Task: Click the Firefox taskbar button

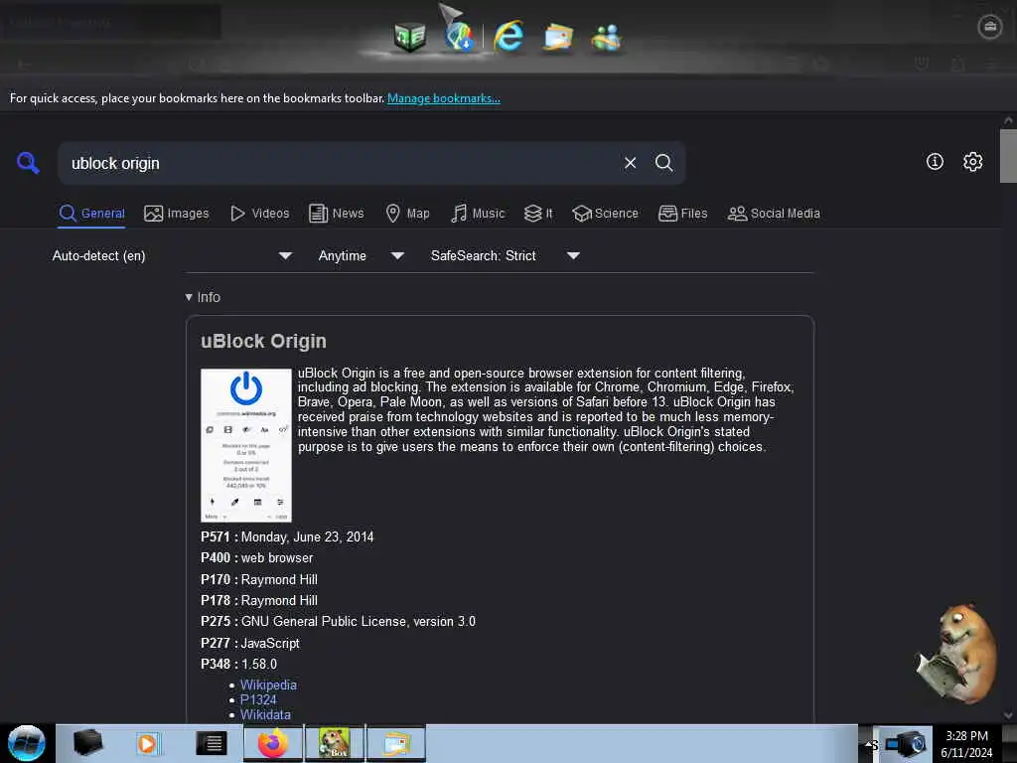Action: pos(273,743)
